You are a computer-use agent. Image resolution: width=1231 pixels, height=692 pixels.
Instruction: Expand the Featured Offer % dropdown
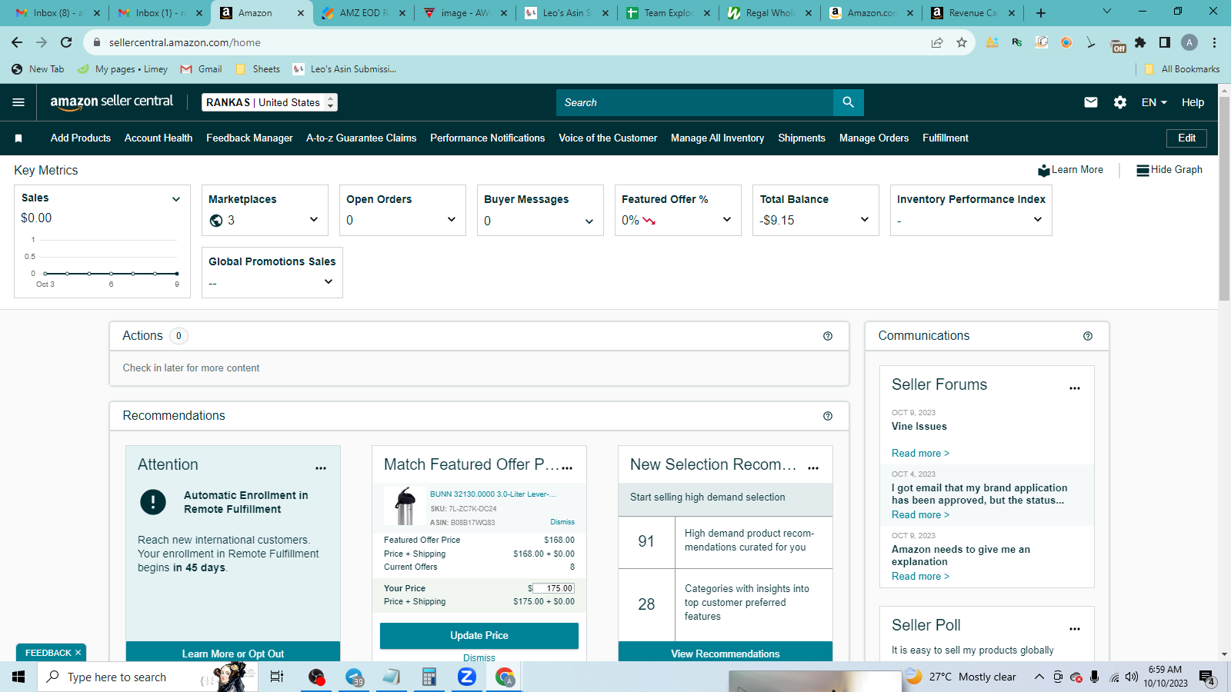[727, 220]
